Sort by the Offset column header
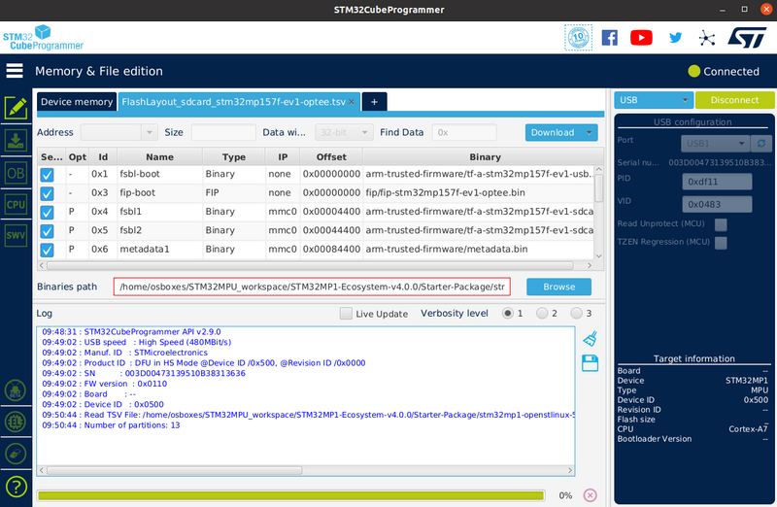The width and height of the screenshot is (777, 507). point(331,156)
